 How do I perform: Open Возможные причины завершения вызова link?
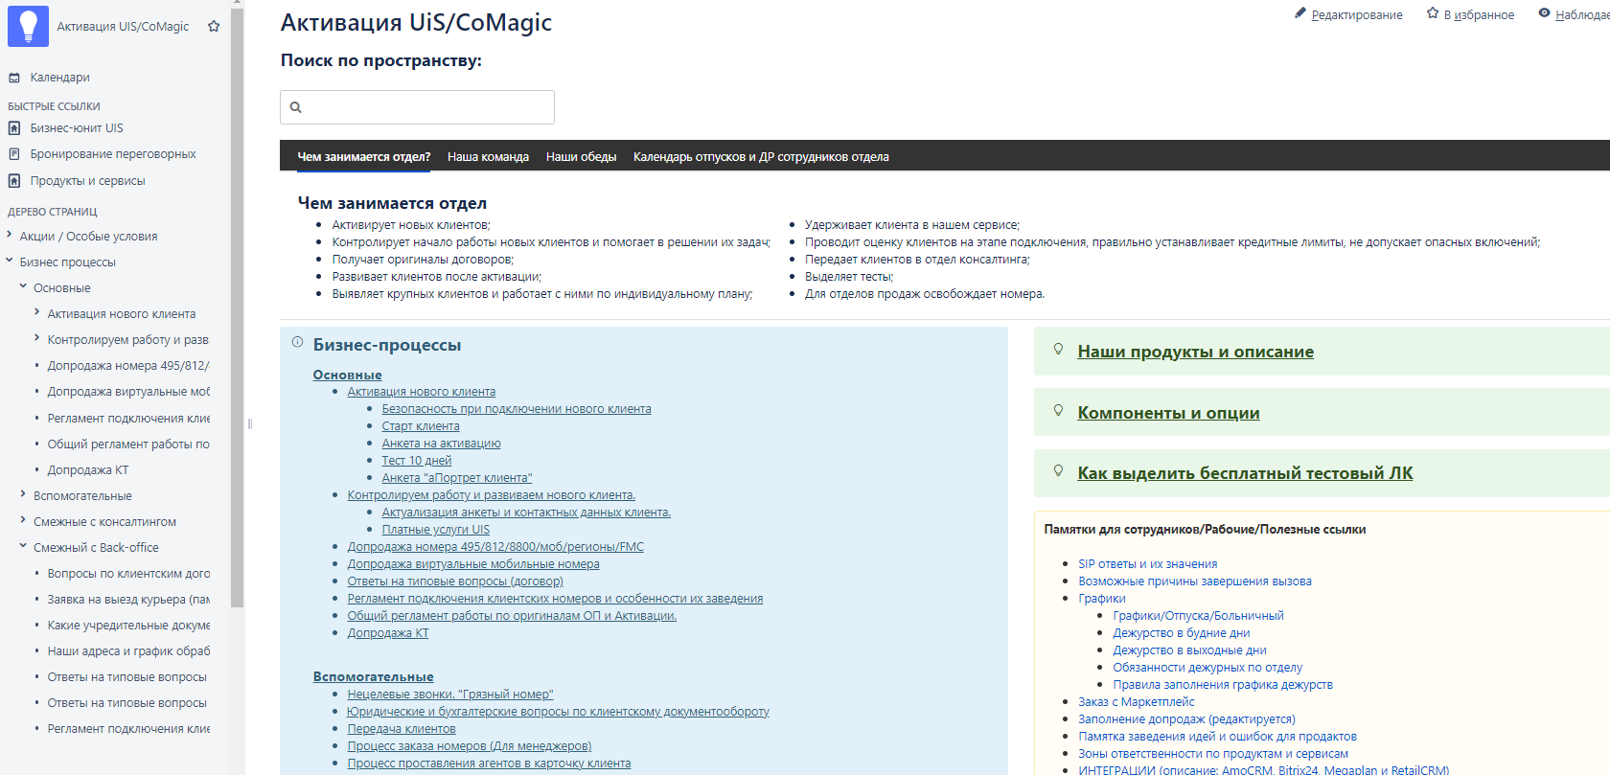[x=1195, y=581]
